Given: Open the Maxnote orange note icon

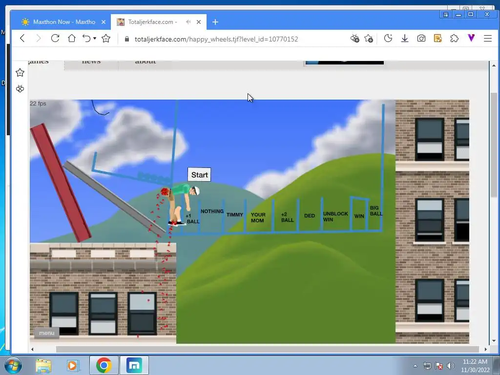Looking at the screenshot, I should (x=438, y=39).
